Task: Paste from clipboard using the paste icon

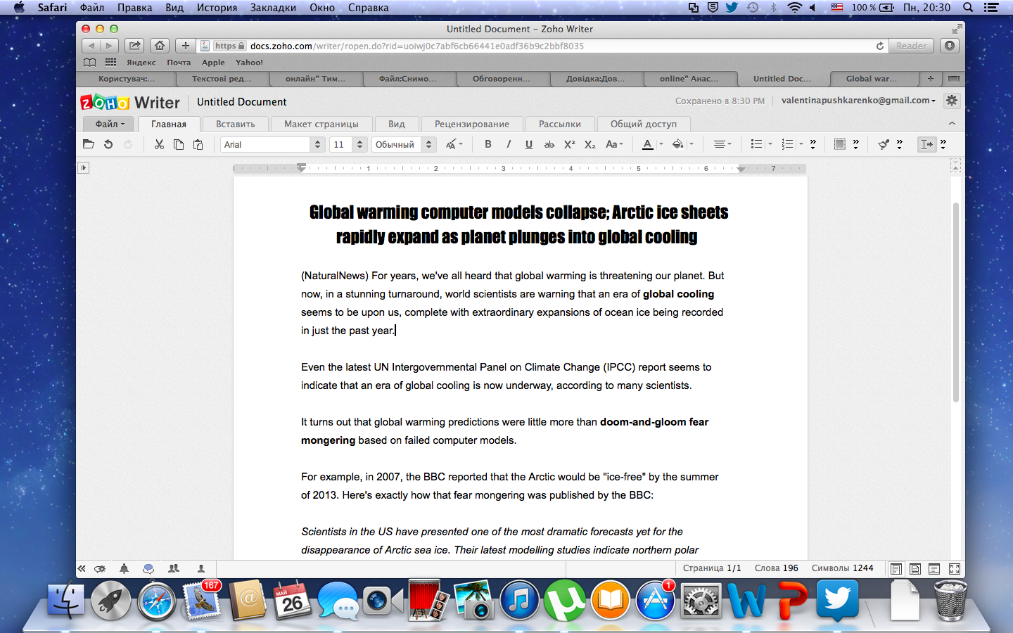Action: (x=198, y=144)
